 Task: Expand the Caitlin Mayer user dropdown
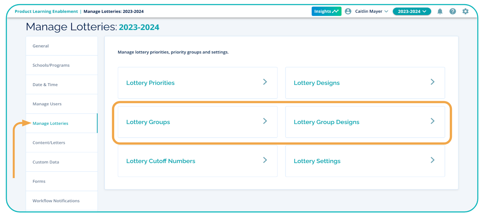372,11
